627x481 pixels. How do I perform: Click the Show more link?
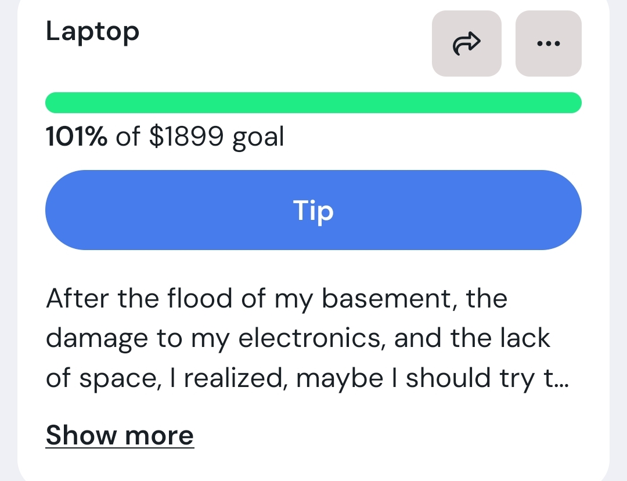click(120, 435)
